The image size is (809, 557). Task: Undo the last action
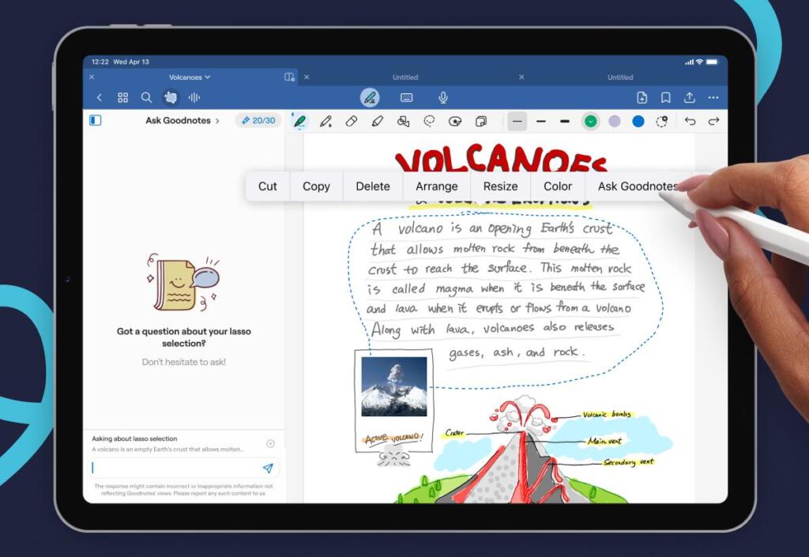[690, 121]
